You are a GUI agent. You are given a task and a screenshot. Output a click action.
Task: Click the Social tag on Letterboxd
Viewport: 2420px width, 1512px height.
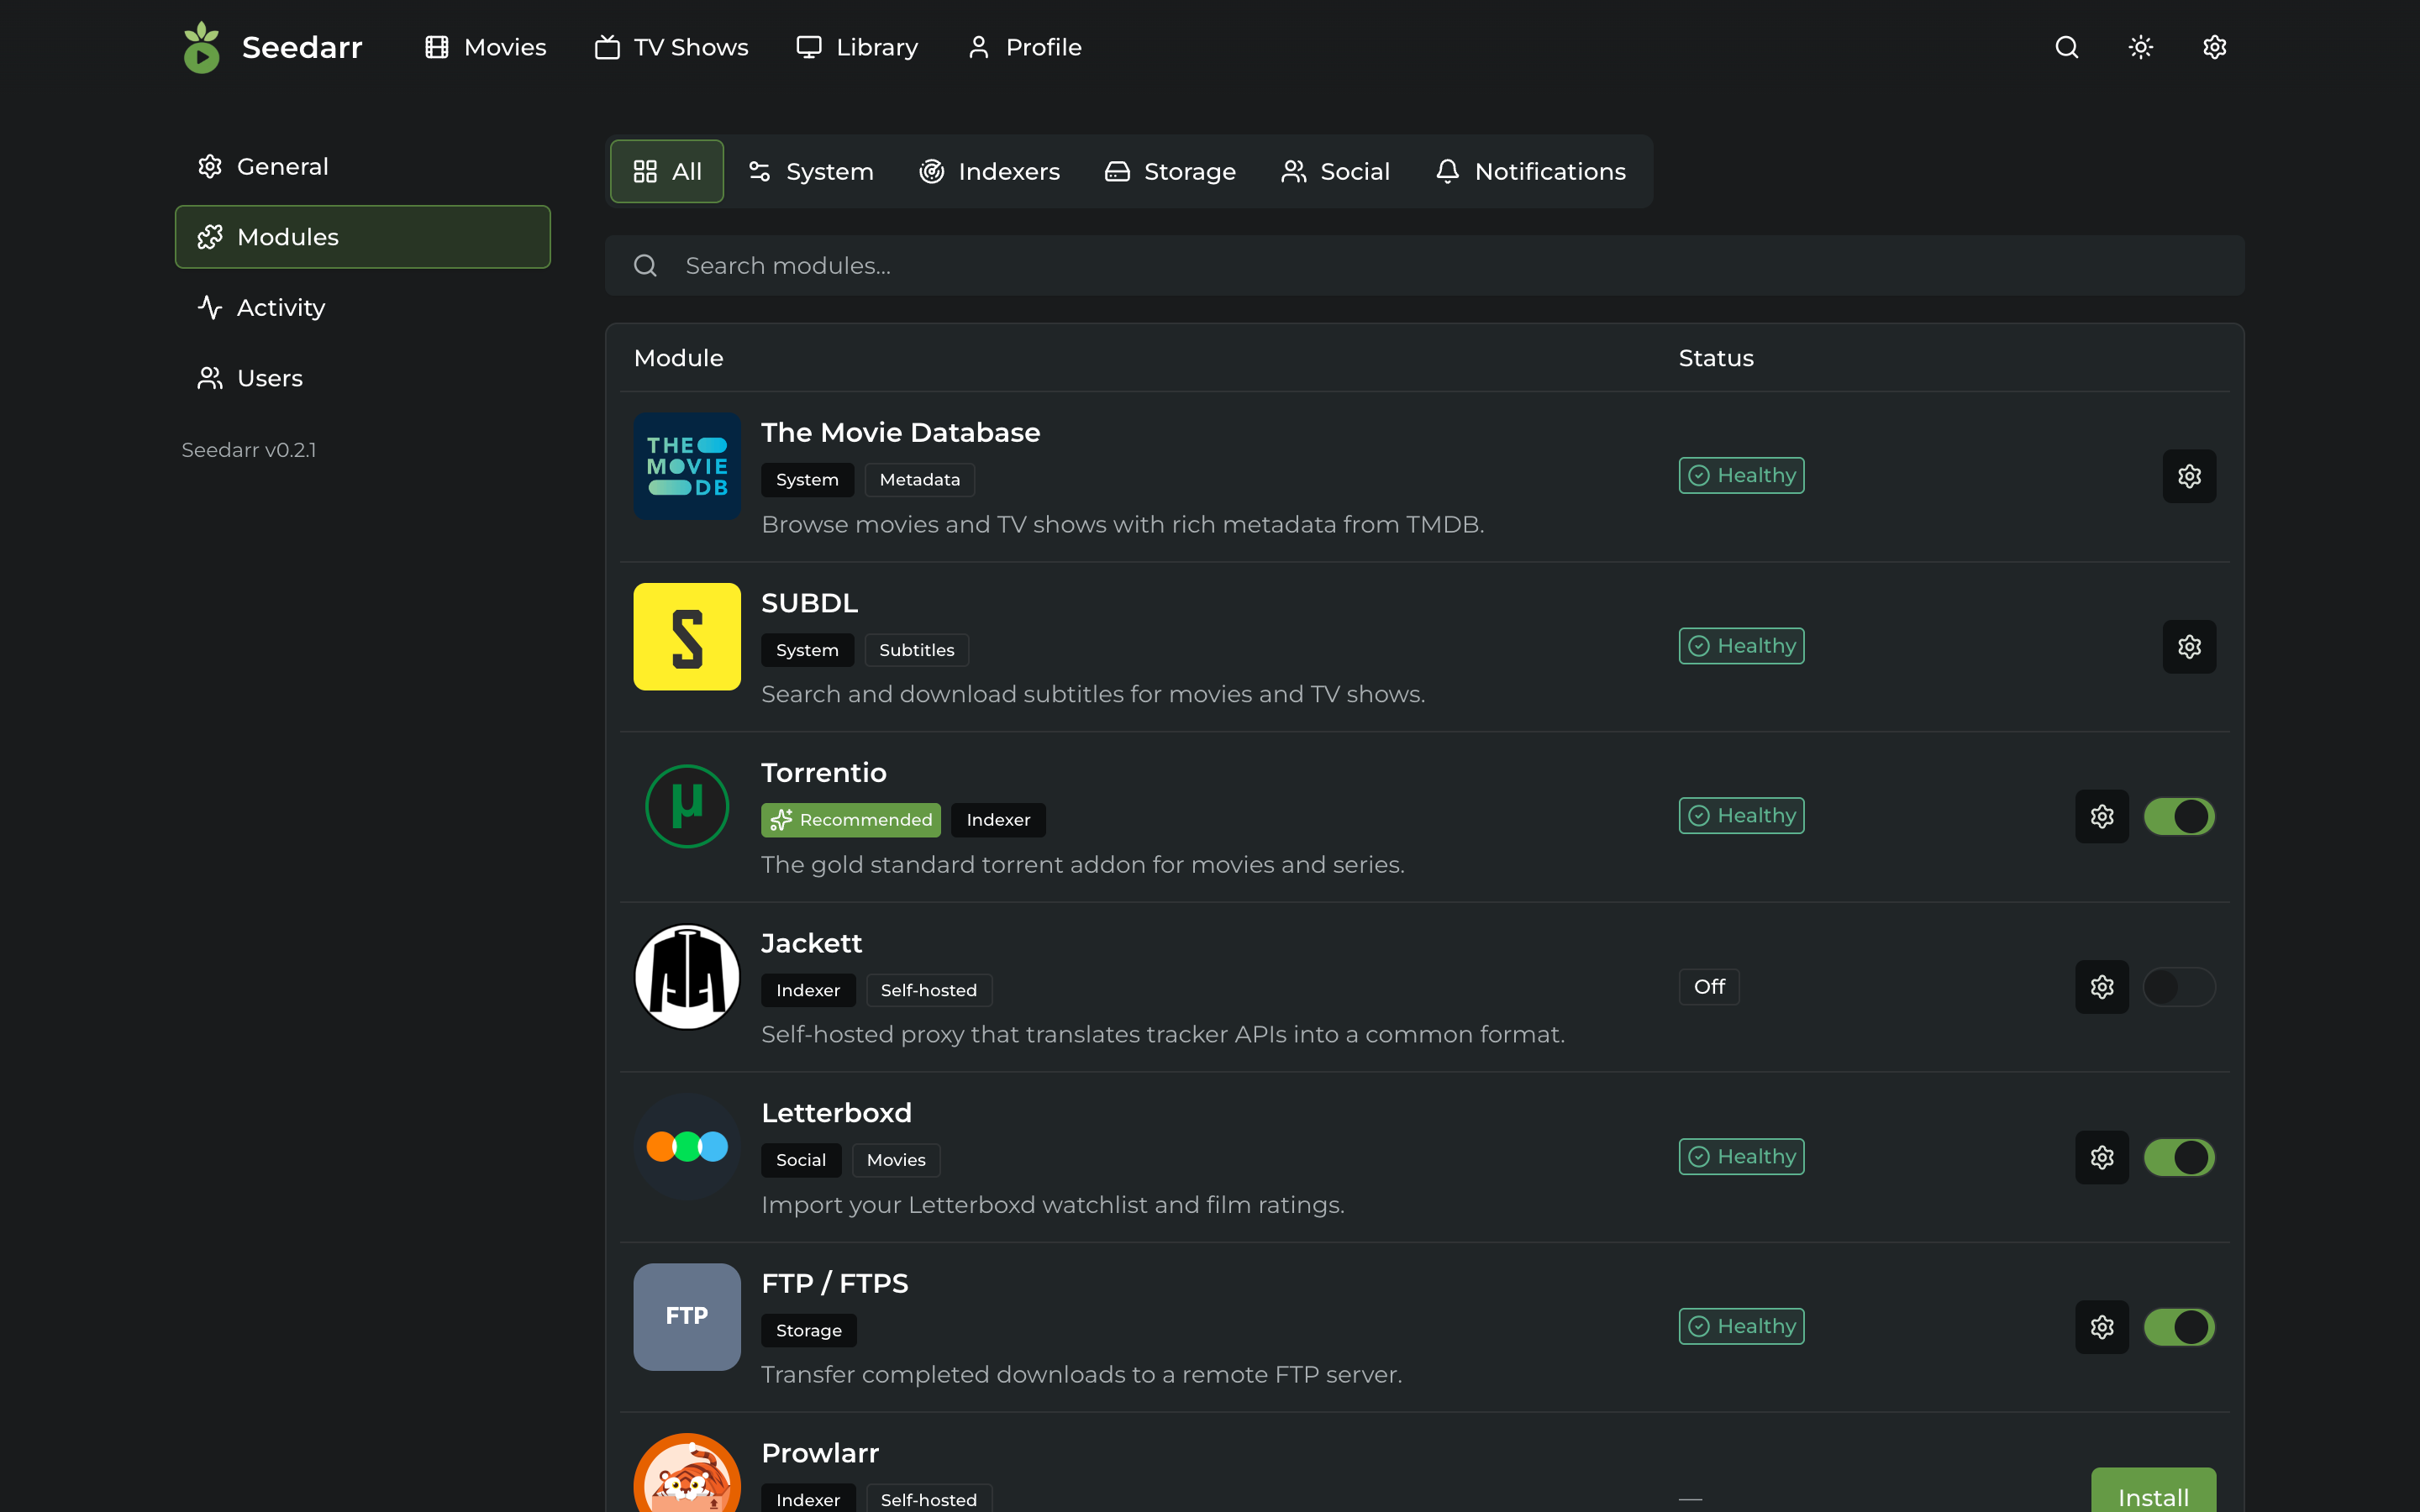(801, 1160)
